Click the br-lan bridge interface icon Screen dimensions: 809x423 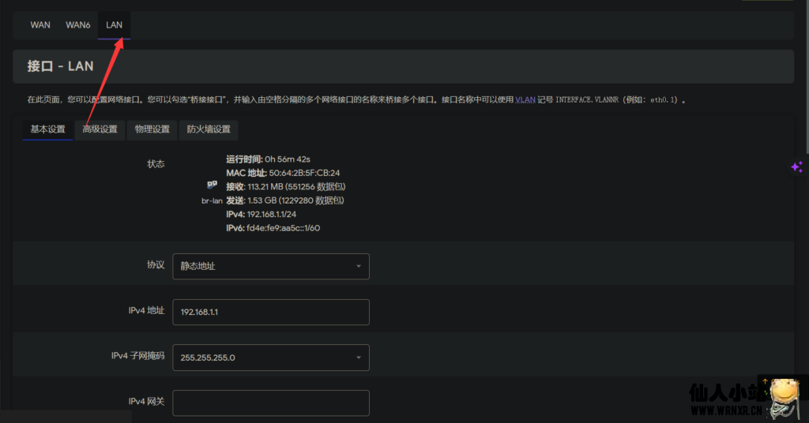click(x=212, y=185)
